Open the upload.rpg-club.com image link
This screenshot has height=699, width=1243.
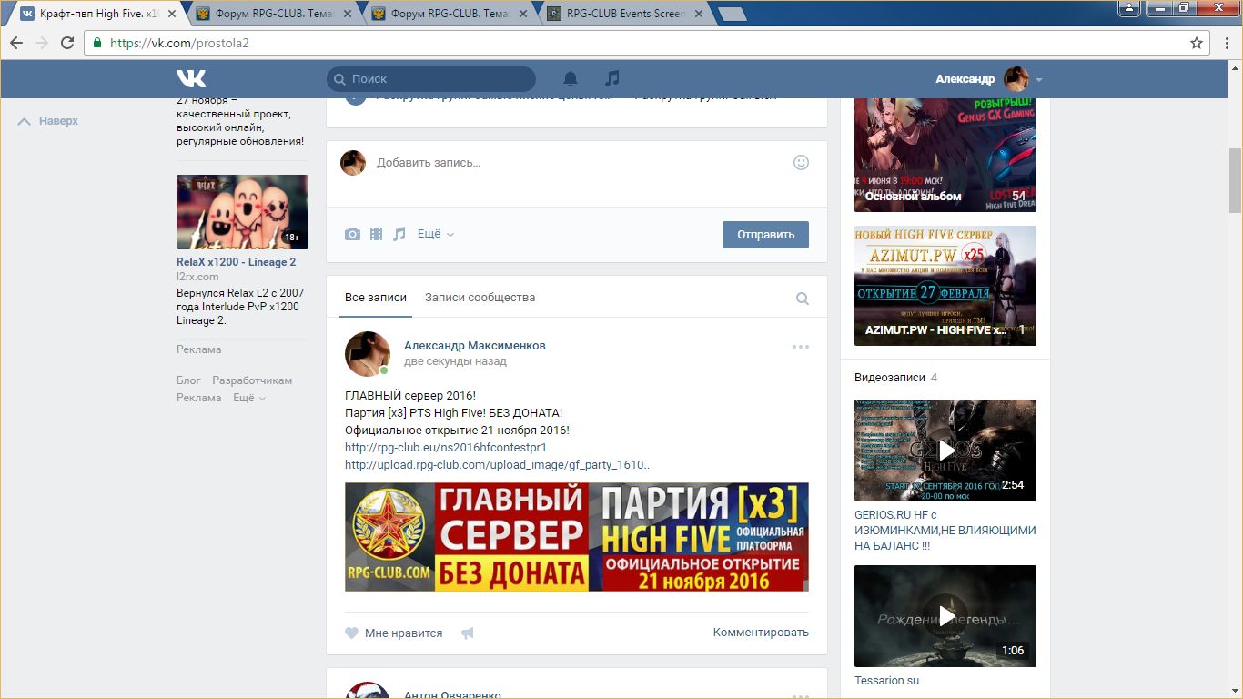point(497,465)
